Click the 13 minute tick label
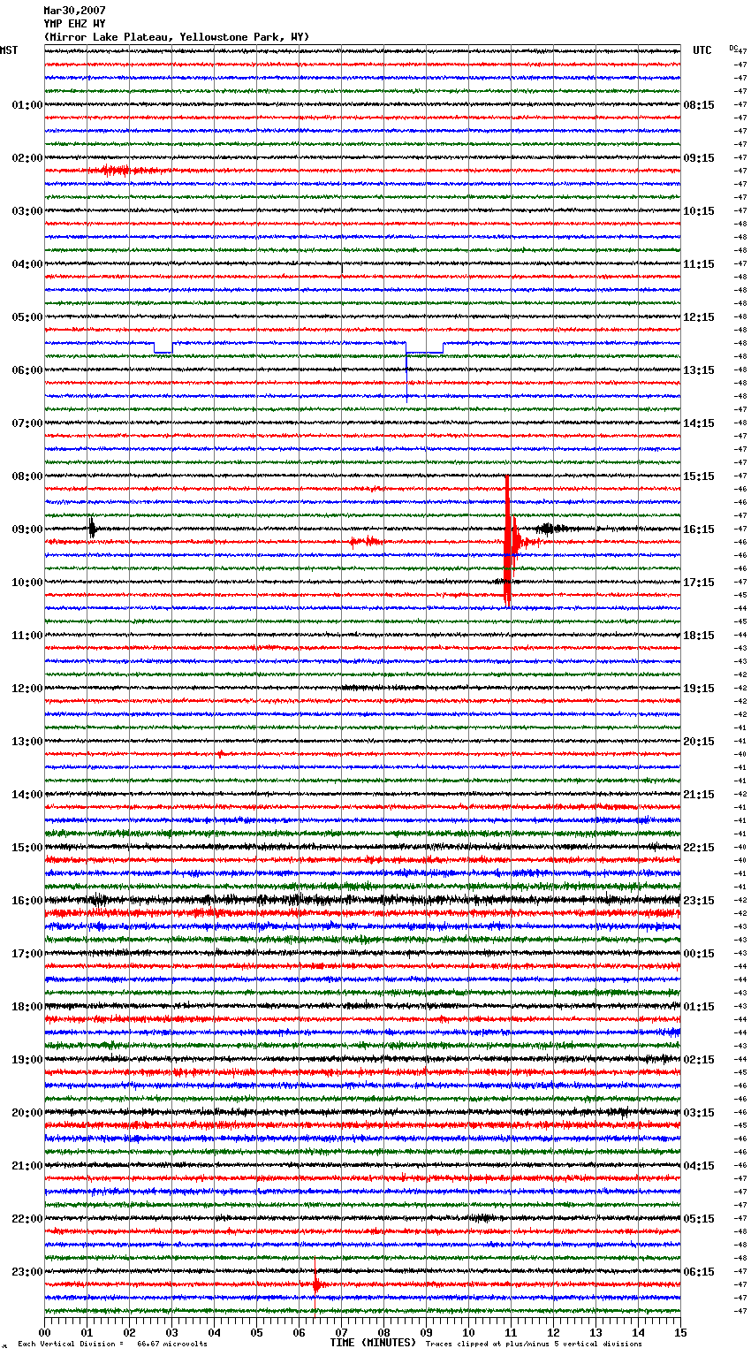The height and width of the screenshot is (1356, 751). click(x=595, y=1332)
